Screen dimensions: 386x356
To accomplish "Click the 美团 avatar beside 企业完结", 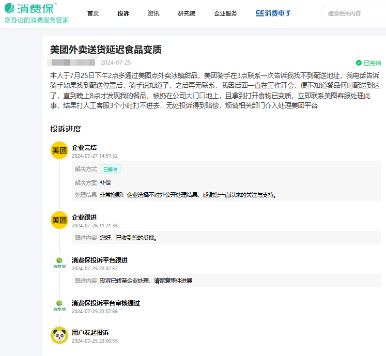I will point(59,150).
